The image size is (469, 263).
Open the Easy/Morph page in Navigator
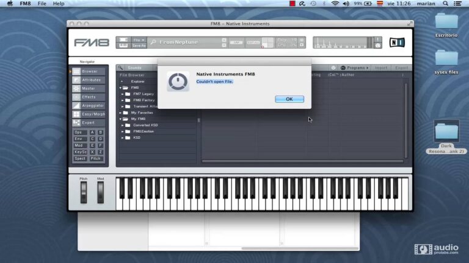(x=89, y=114)
